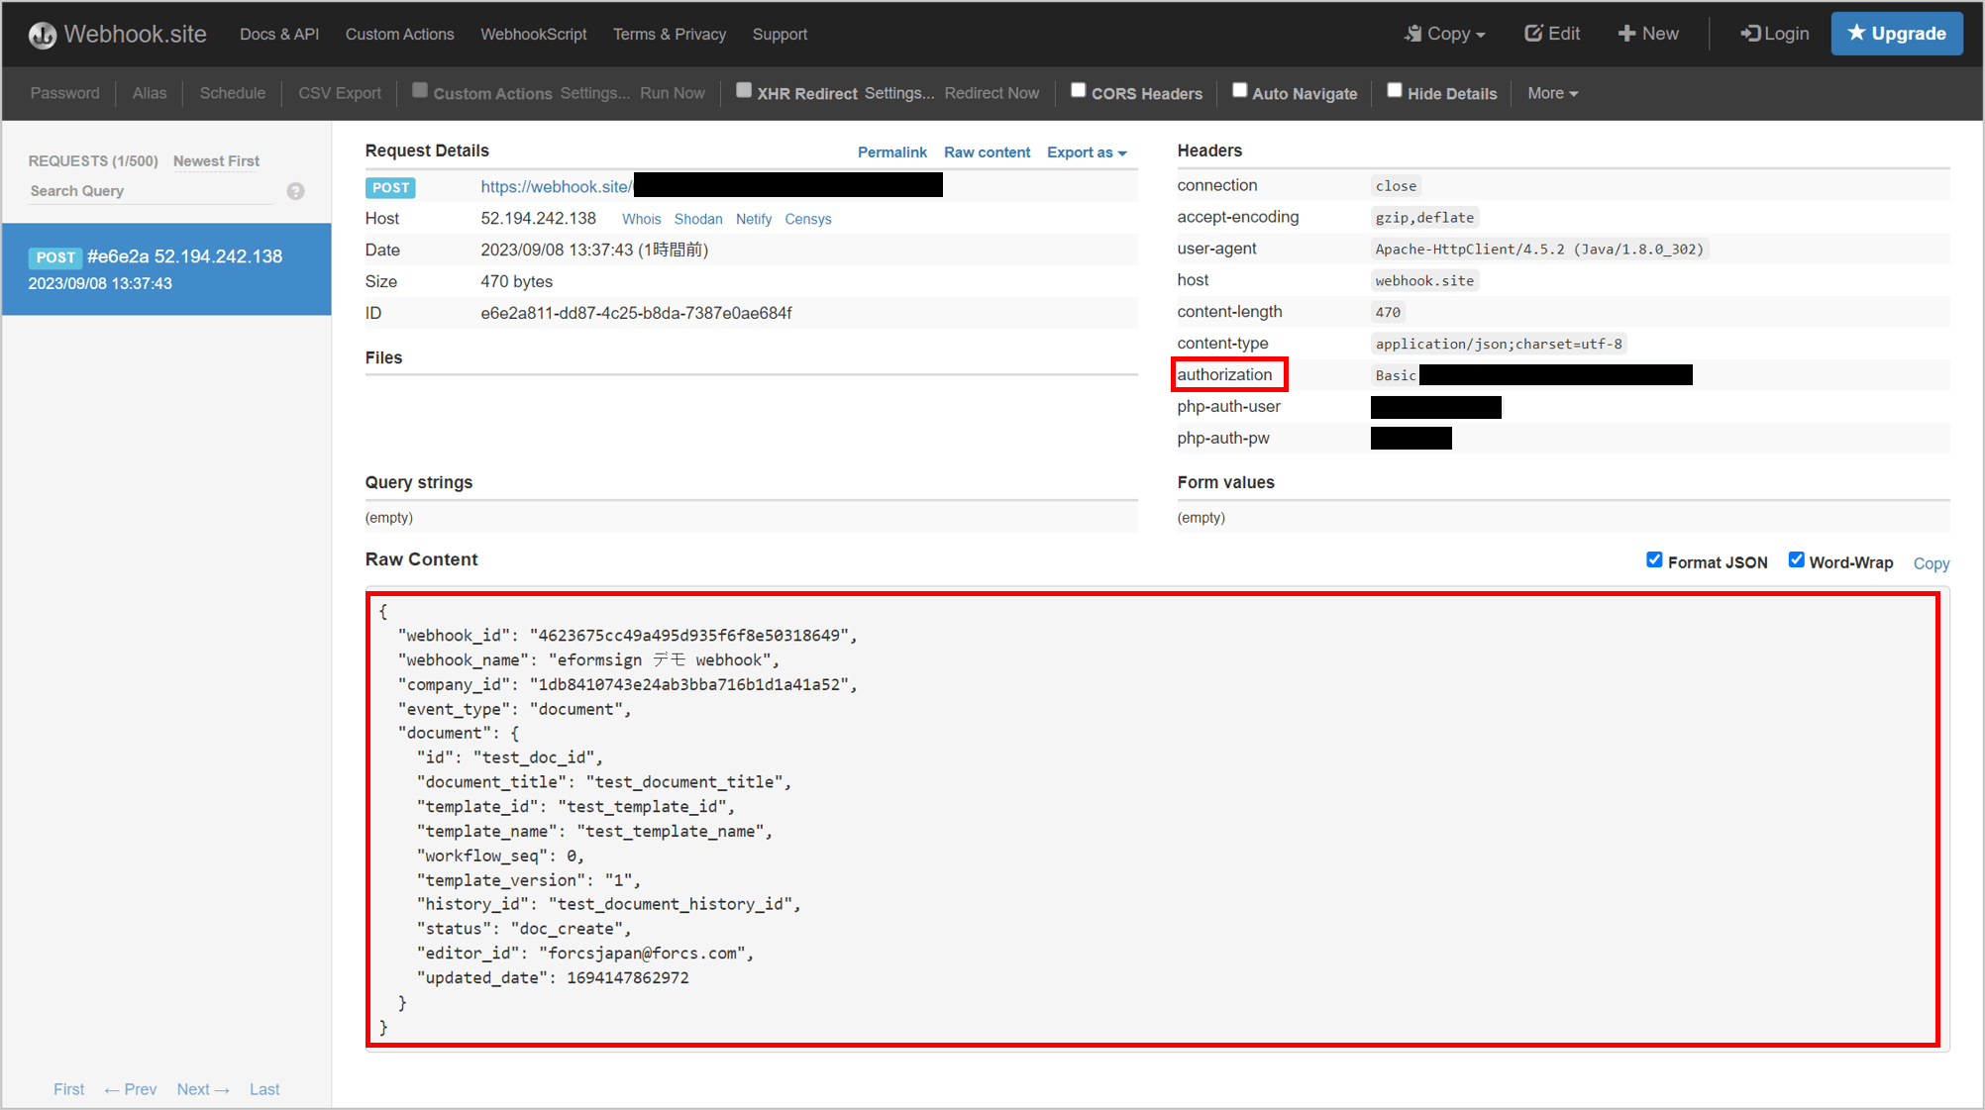Click the request ID e6e2a811-dd87 value
1985x1110 pixels.
[636, 313]
